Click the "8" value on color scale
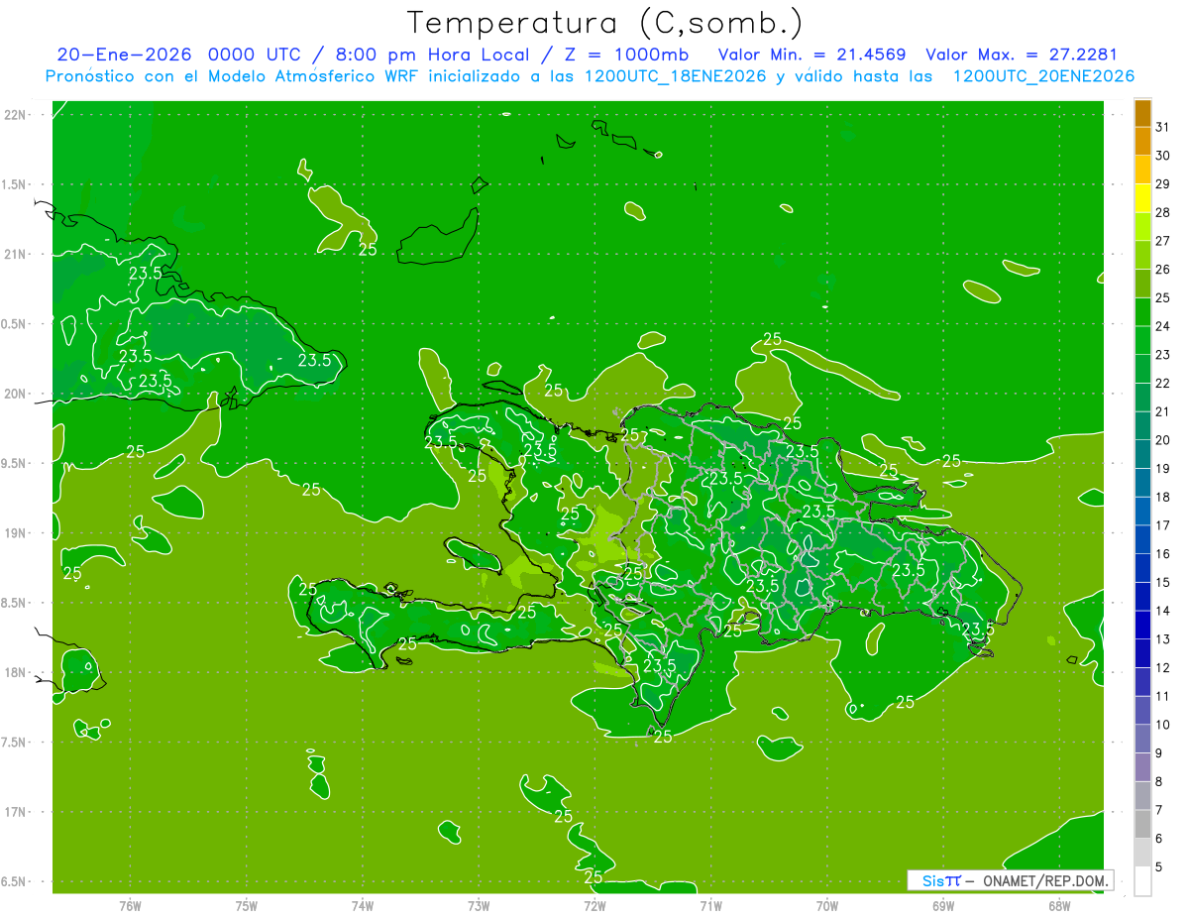 click(1159, 782)
